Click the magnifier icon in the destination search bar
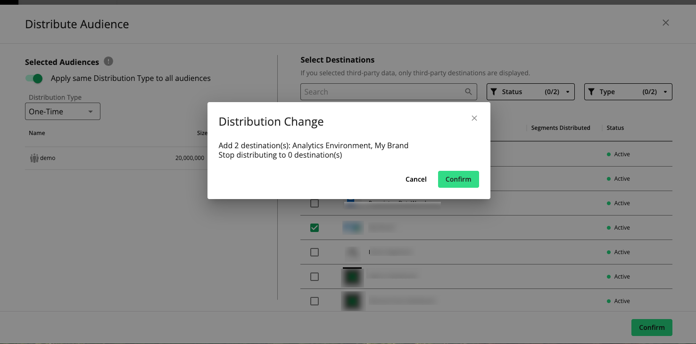The height and width of the screenshot is (344, 696). pyautogui.click(x=468, y=92)
